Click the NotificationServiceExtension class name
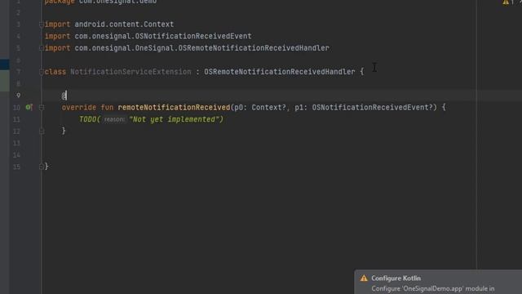This screenshot has height=294, width=522. coord(130,72)
